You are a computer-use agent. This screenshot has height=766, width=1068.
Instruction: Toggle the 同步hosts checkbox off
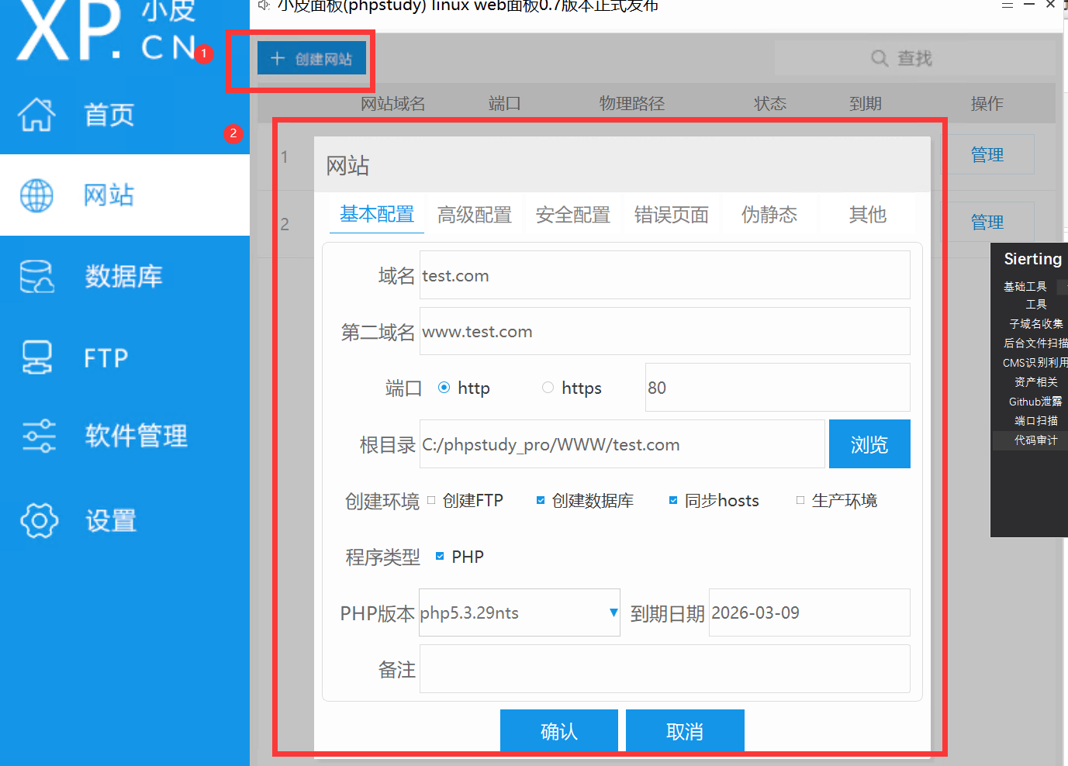[x=673, y=500]
